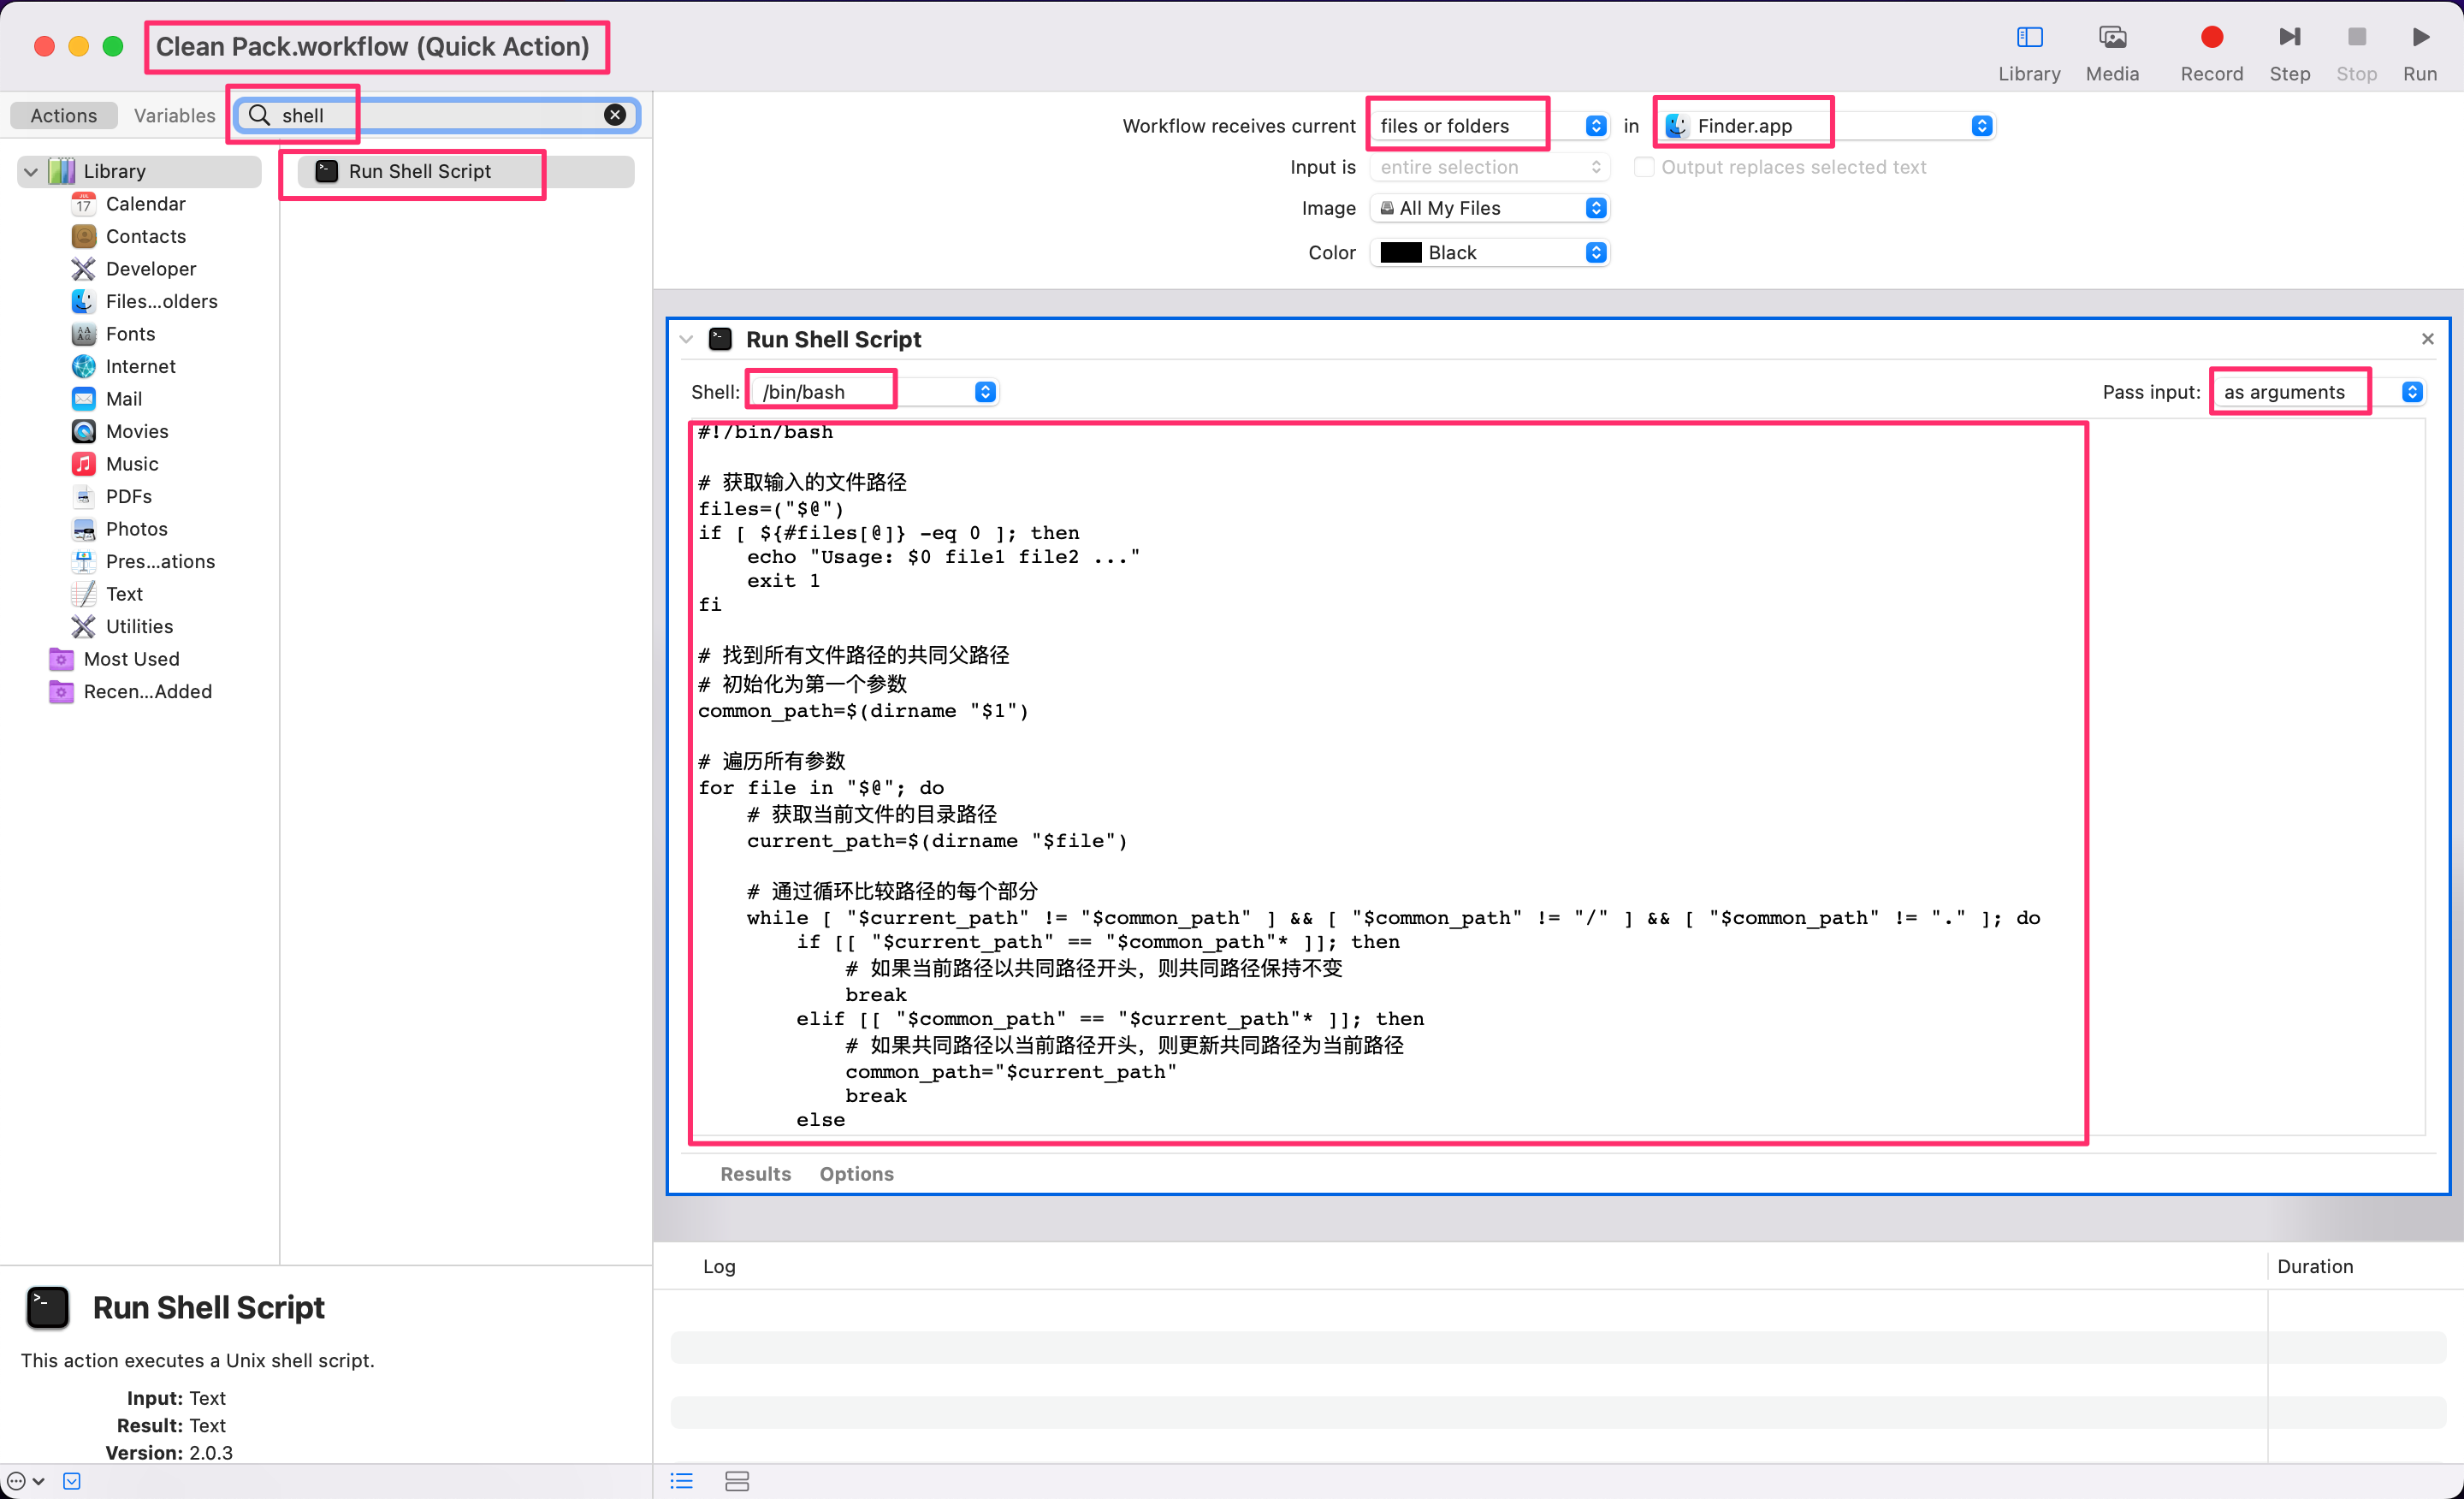Click the Step toolbar button
This screenshot has width=2464, height=1499.
(x=2288, y=50)
